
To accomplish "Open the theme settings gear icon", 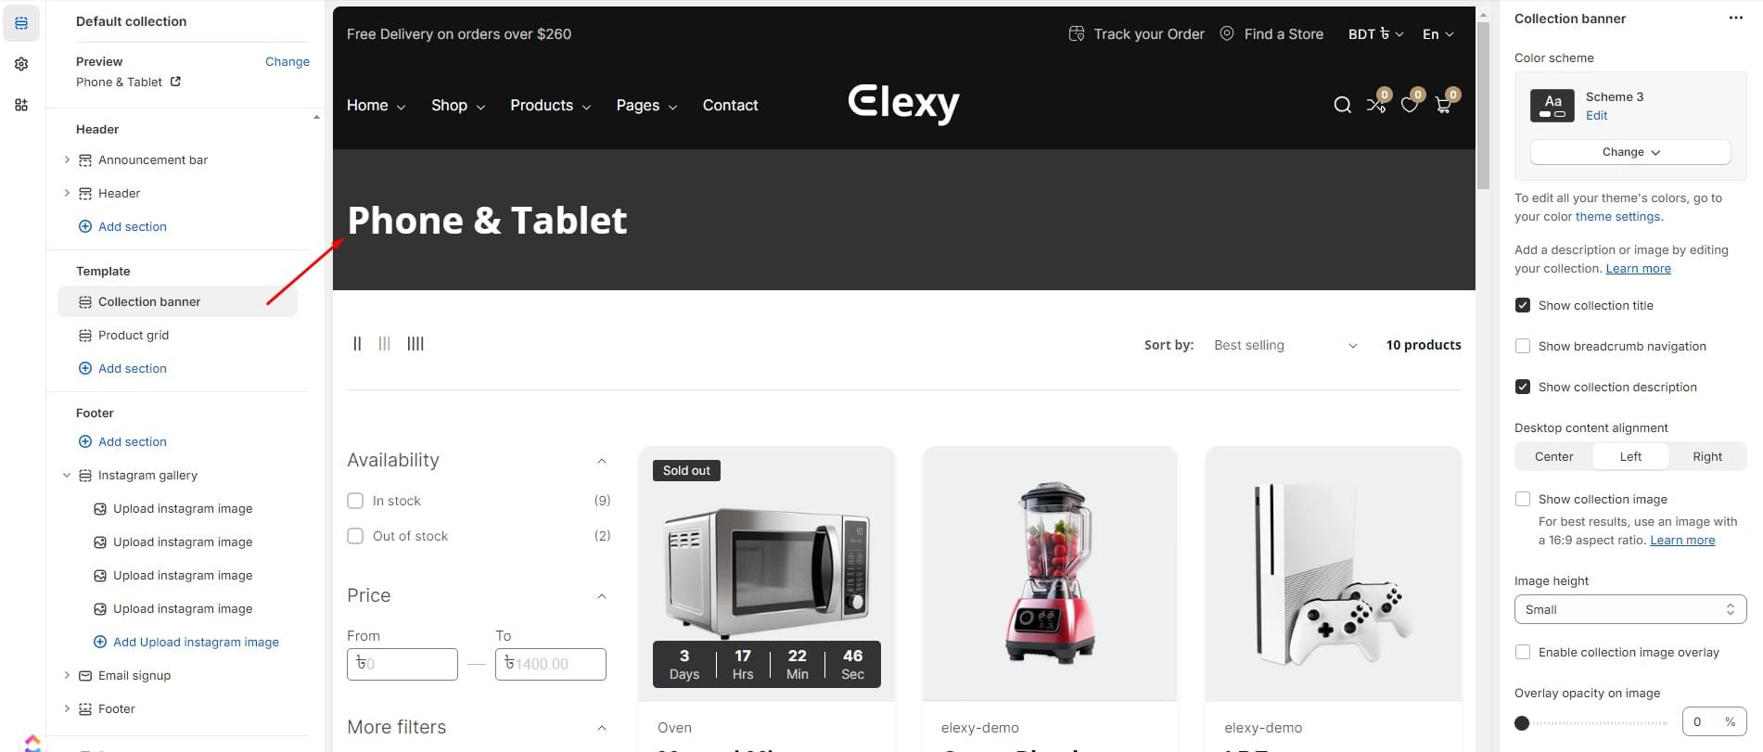I will click(x=21, y=64).
